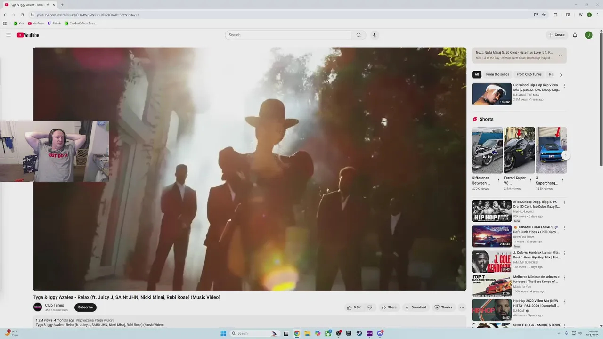This screenshot has width=603, height=339.
Task: Expand the video description box
Action: click(x=250, y=322)
